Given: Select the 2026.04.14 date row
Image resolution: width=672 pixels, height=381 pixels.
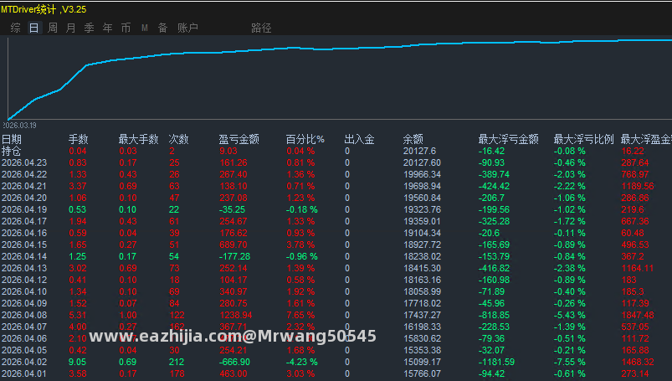Looking at the screenshot, I should pos(24,256).
